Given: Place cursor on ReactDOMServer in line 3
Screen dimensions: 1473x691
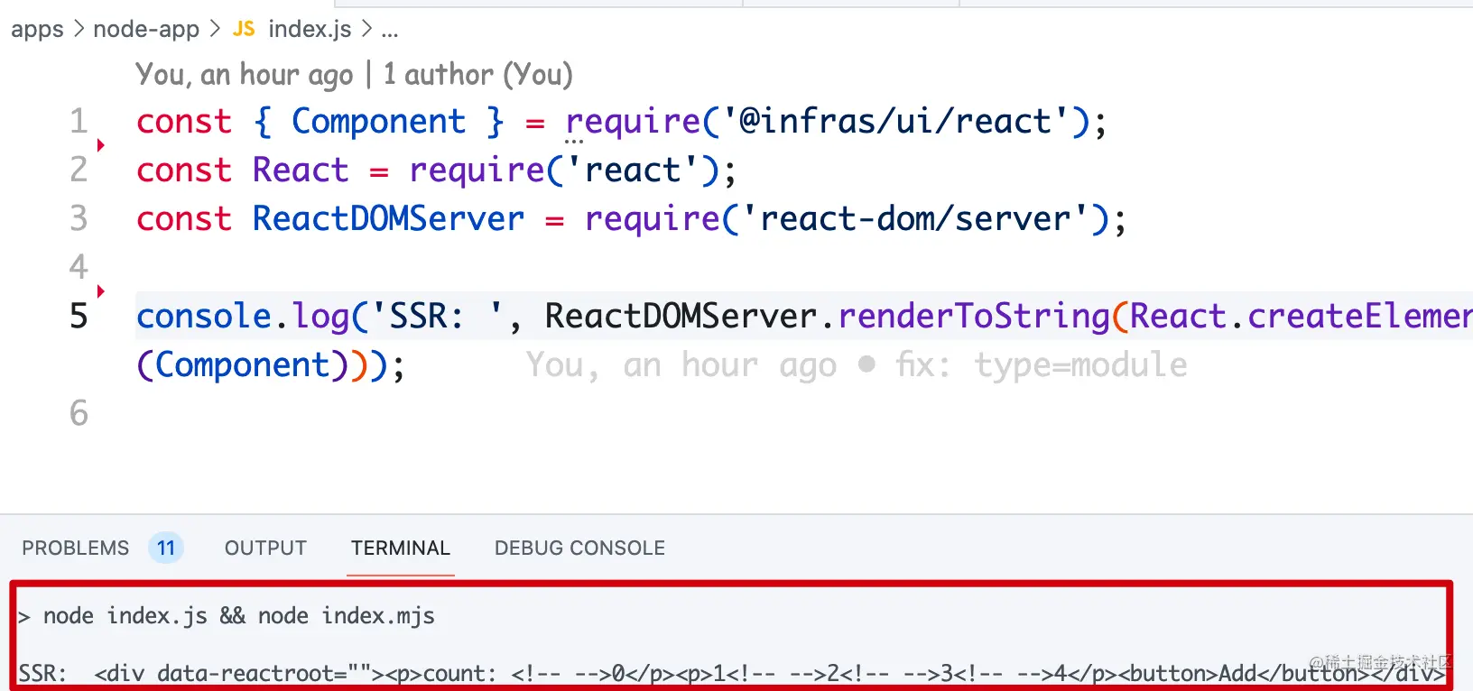Looking at the screenshot, I should coord(388,218).
